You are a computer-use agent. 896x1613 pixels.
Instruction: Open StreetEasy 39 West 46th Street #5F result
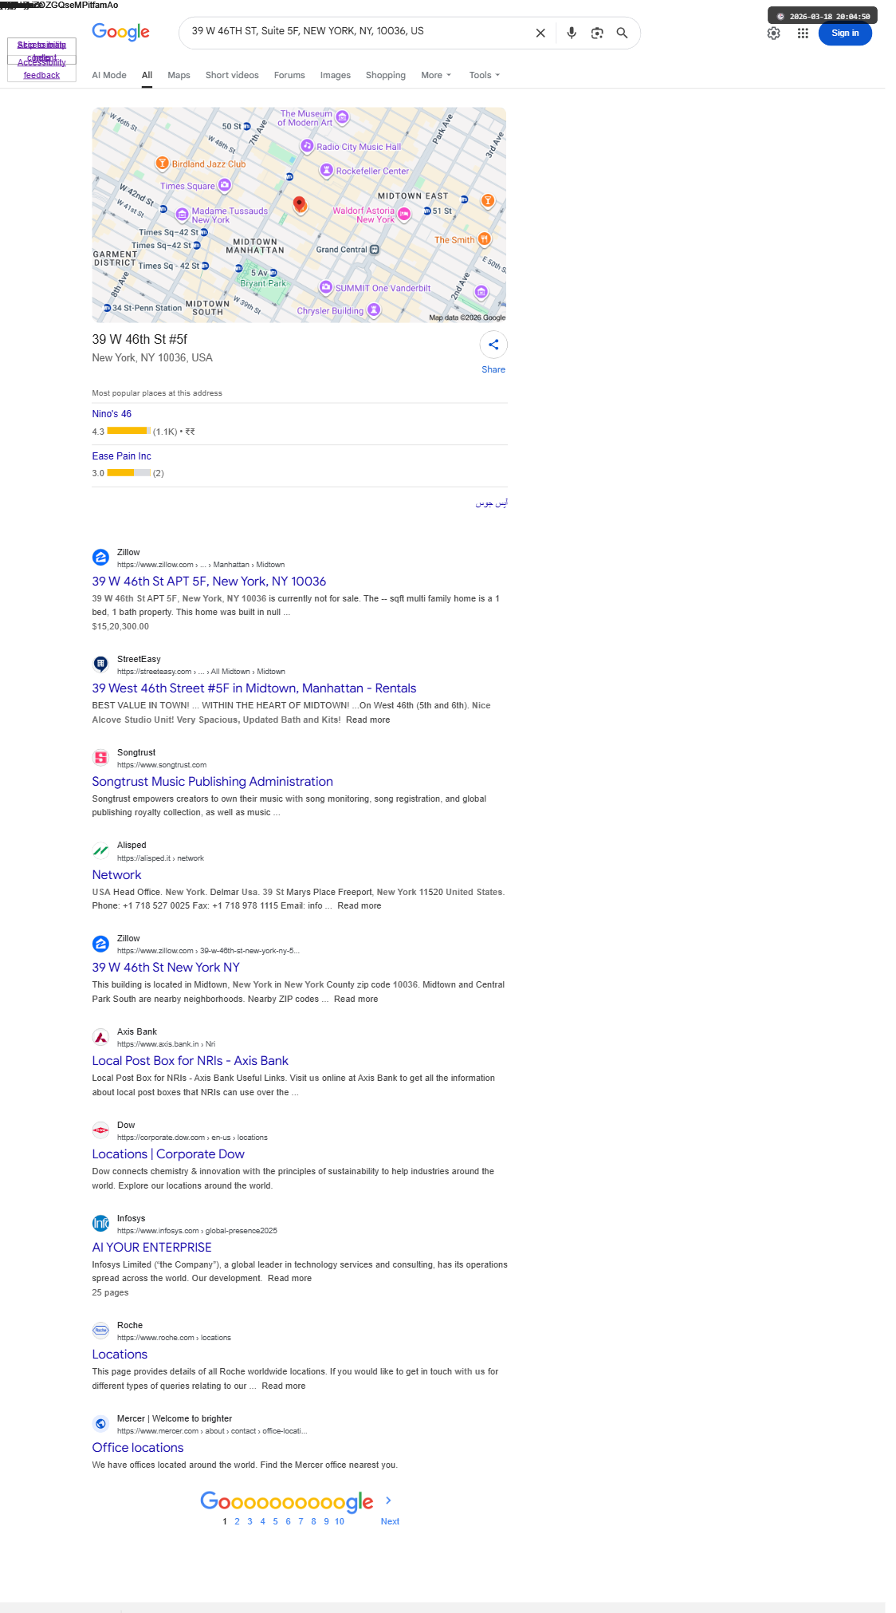(254, 688)
